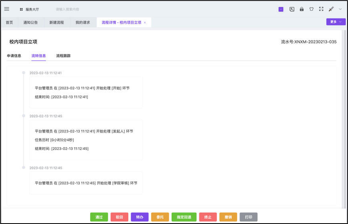This screenshot has height=224, width=348.
Task: Expand the chevron beside user avatar
Action: [x=340, y=9]
